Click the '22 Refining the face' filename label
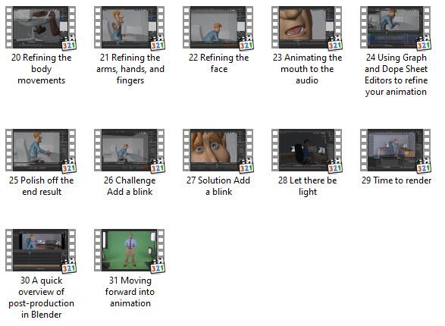The height and width of the screenshot is (326, 445). 219,63
